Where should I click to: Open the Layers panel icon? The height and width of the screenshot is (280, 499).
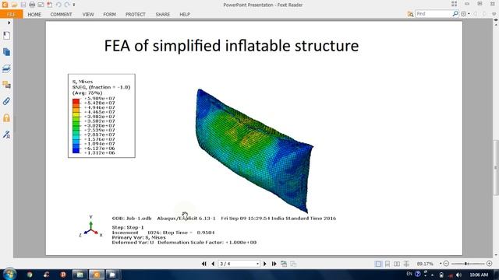pyautogui.click(x=6, y=68)
